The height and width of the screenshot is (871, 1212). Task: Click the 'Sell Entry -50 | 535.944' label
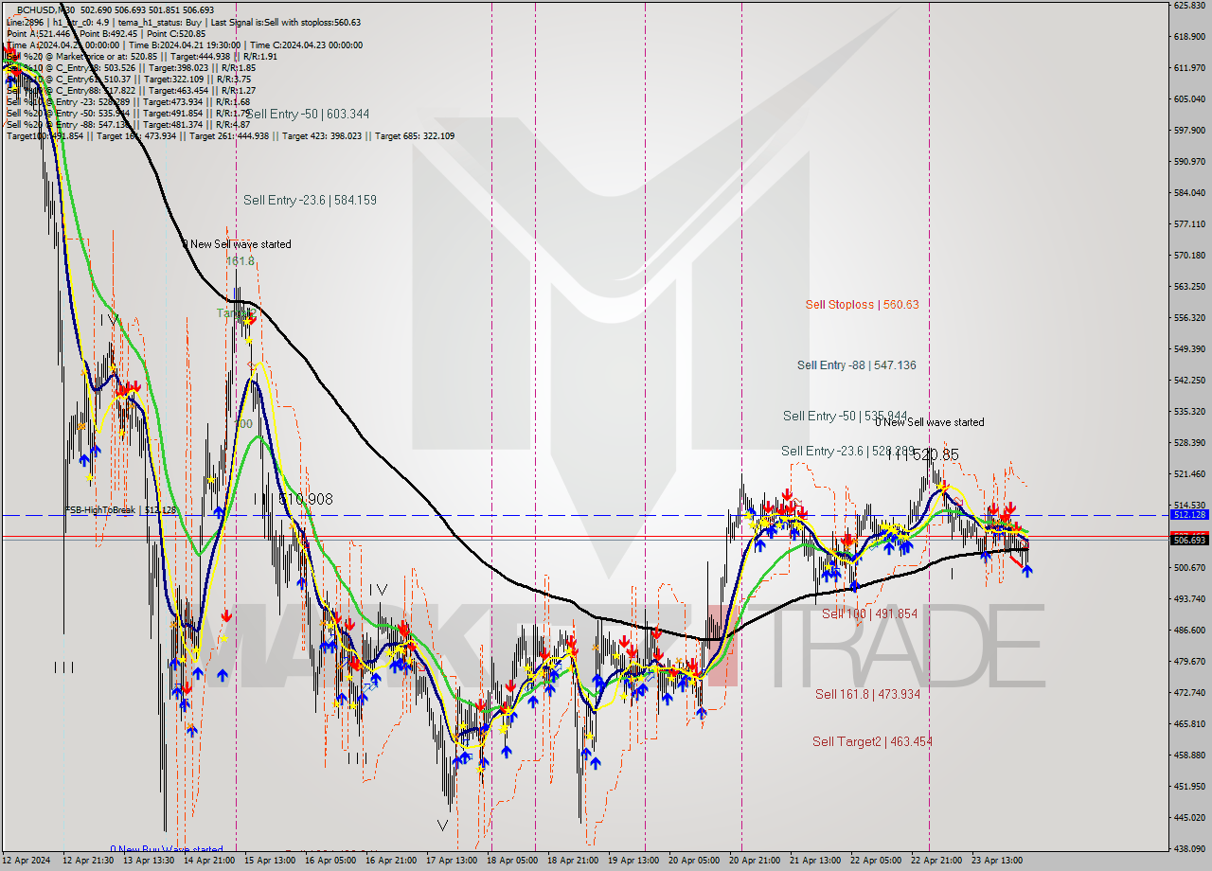[845, 416]
